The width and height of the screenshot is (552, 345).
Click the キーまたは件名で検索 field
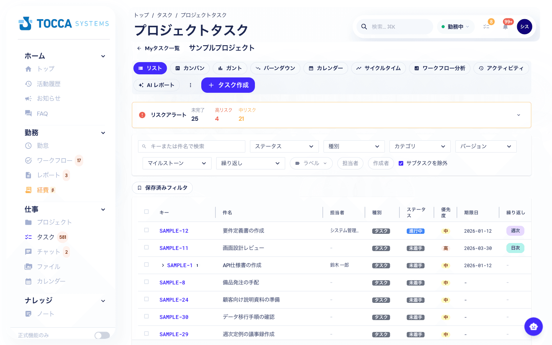tap(192, 146)
